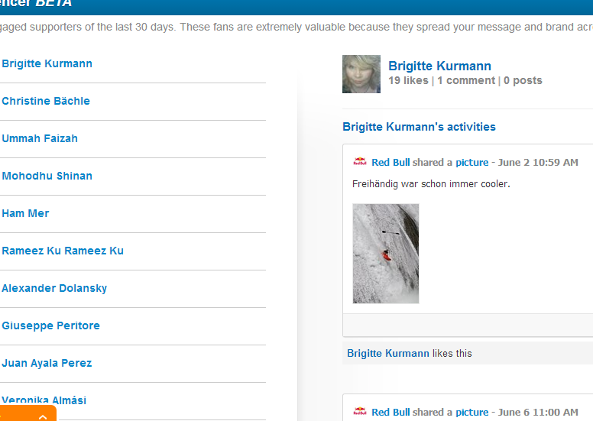Click the Red Bull link on June 2 post
593x421 pixels.
(390, 162)
